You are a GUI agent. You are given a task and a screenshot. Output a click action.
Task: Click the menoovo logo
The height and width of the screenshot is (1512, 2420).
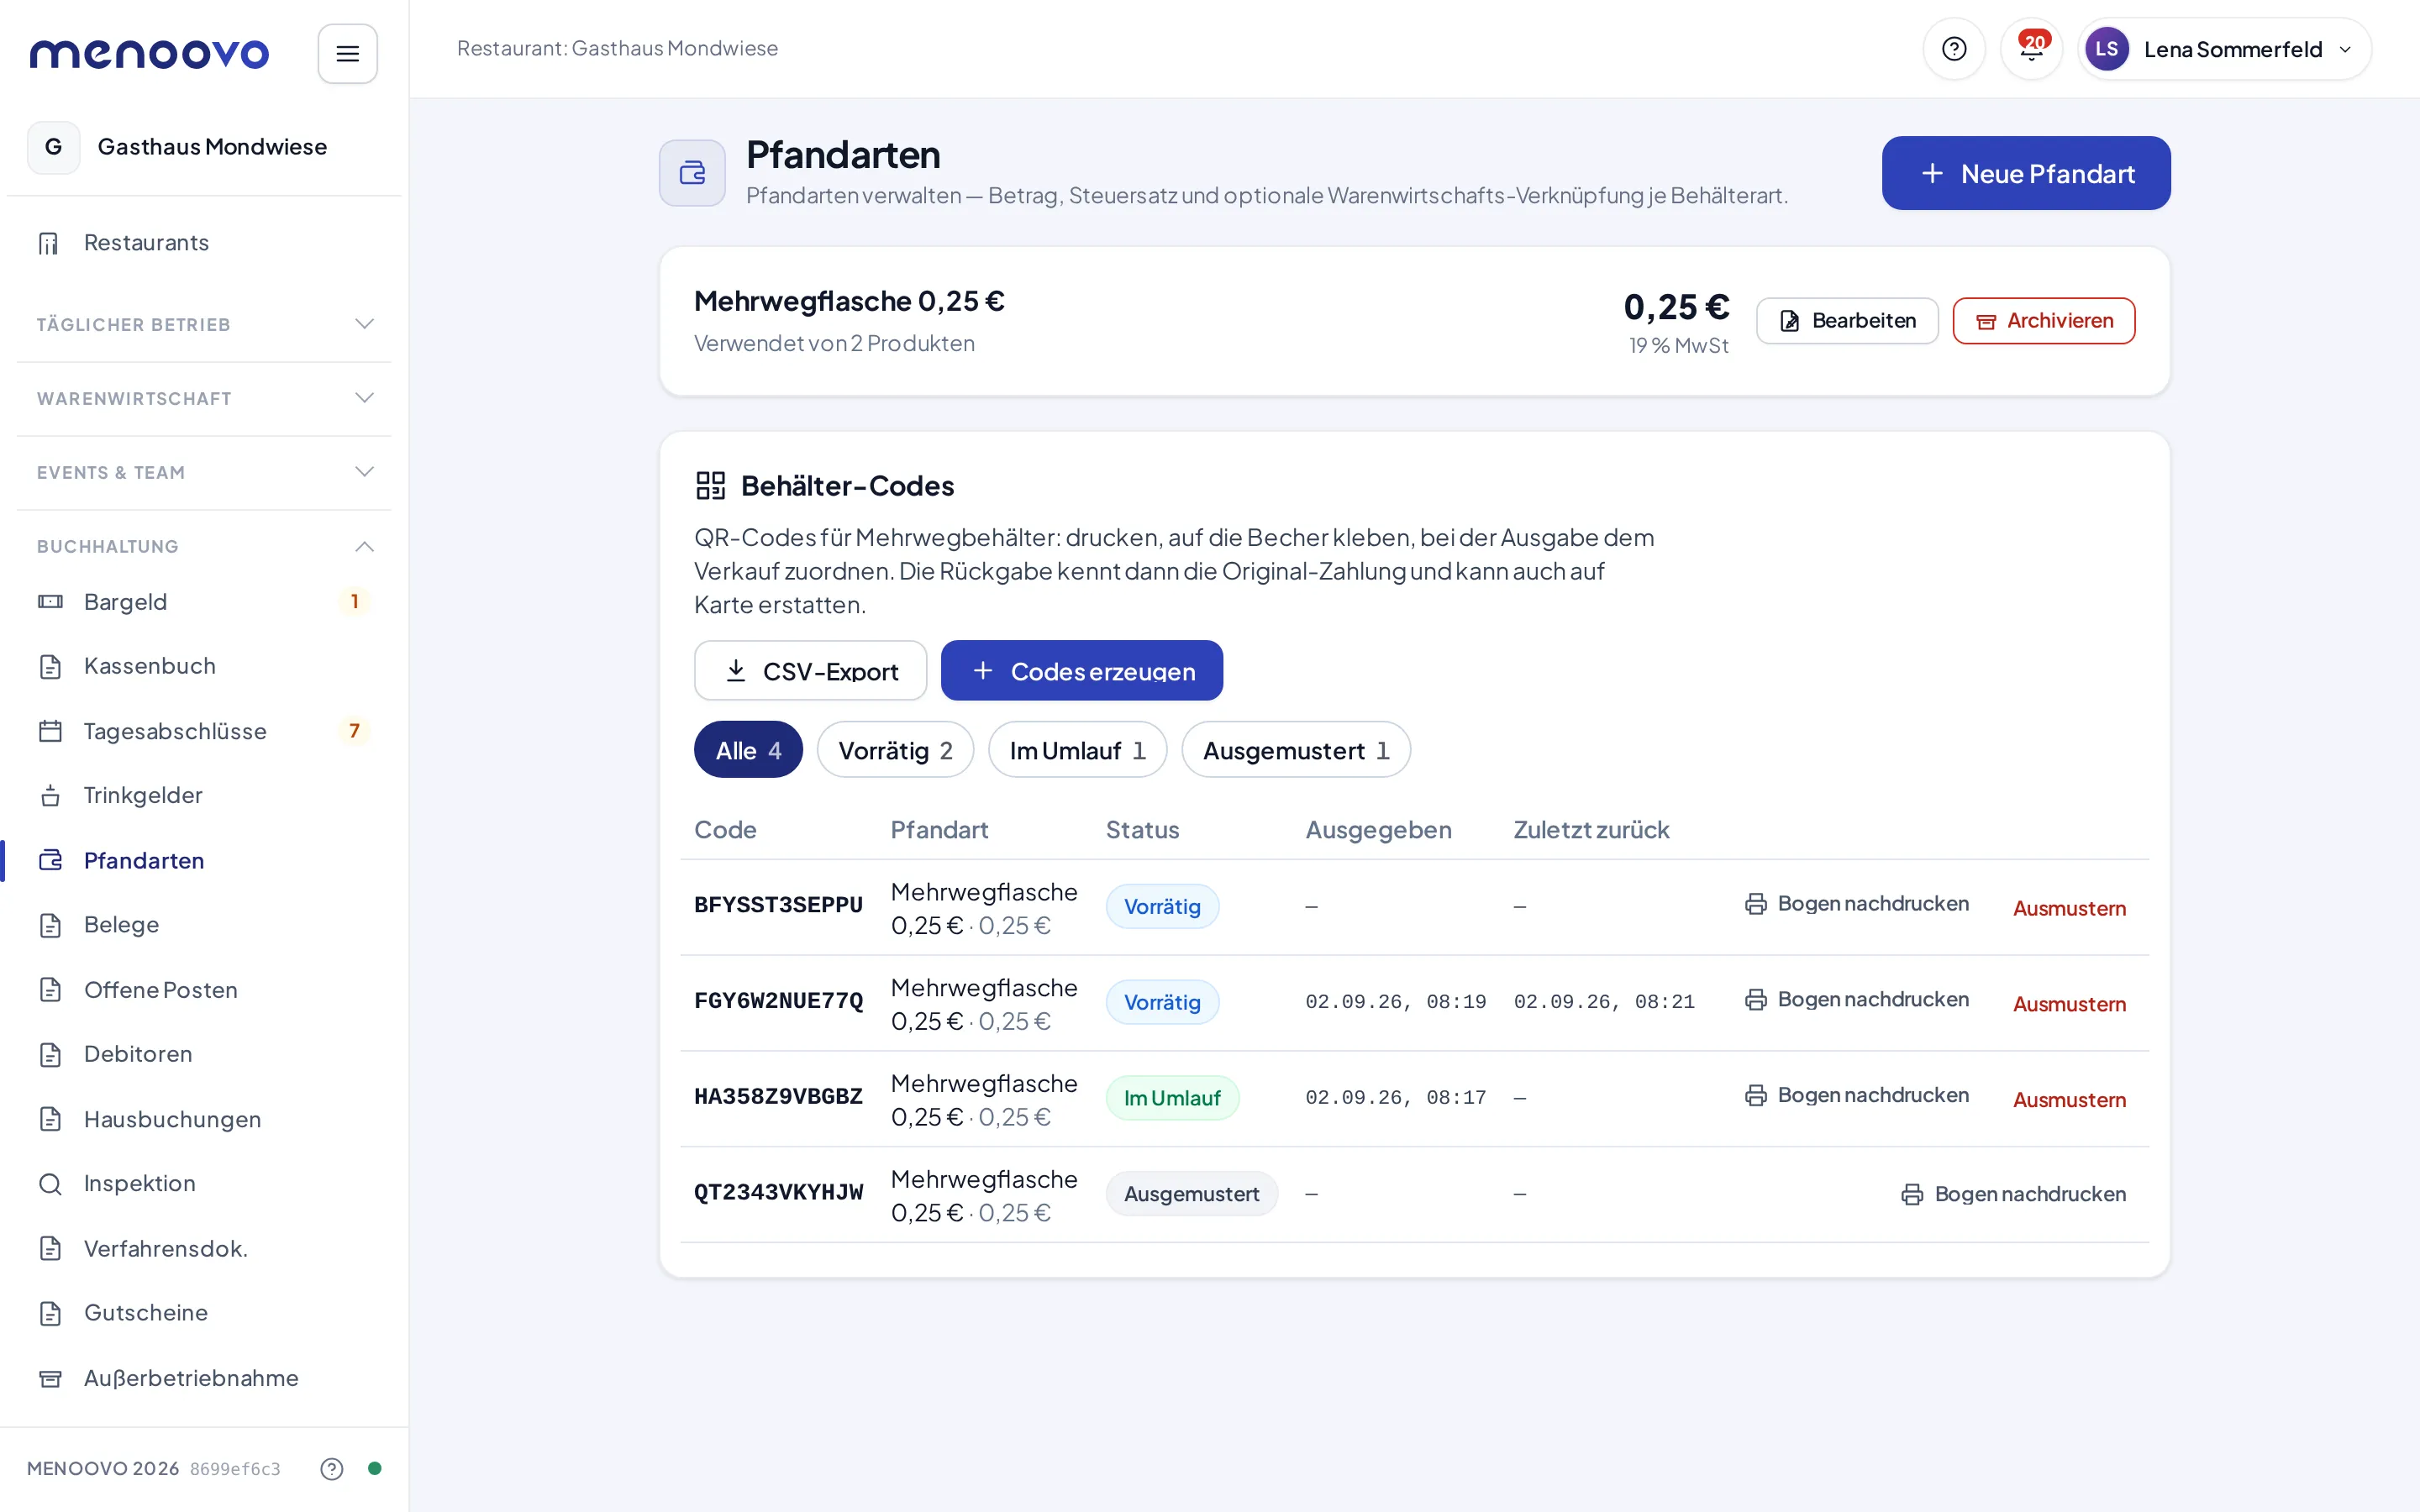(x=149, y=53)
